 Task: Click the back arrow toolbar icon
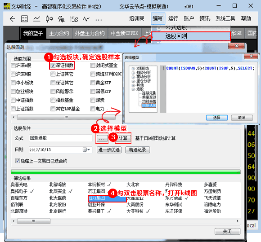13,19
